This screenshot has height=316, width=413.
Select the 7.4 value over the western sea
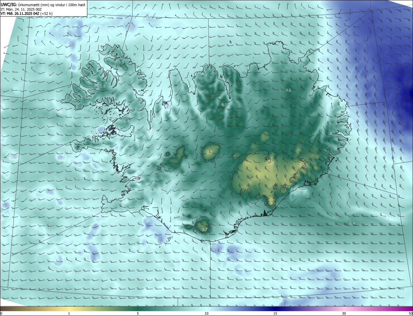(29, 113)
